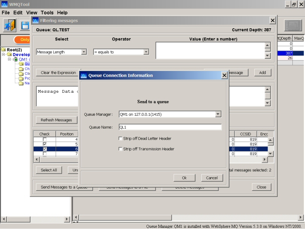Click the Send Messages to a Queue button
The image size is (305, 229).
(64, 187)
